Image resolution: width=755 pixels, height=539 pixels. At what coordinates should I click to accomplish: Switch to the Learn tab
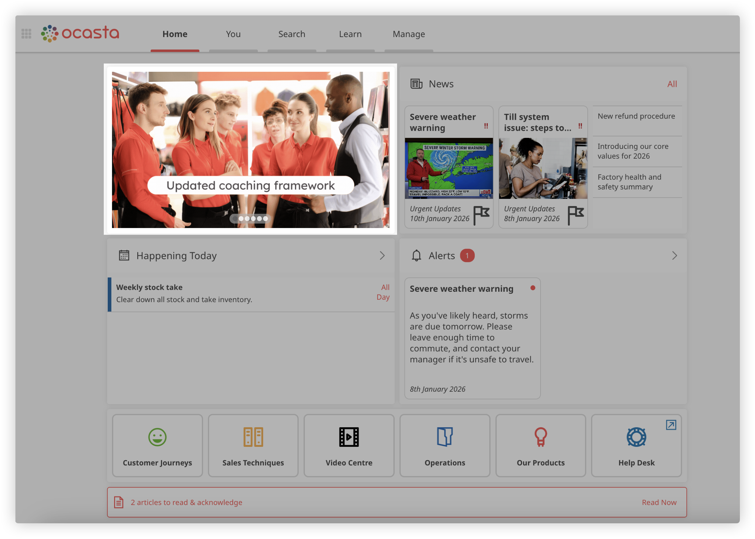pyautogui.click(x=350, y=34)
